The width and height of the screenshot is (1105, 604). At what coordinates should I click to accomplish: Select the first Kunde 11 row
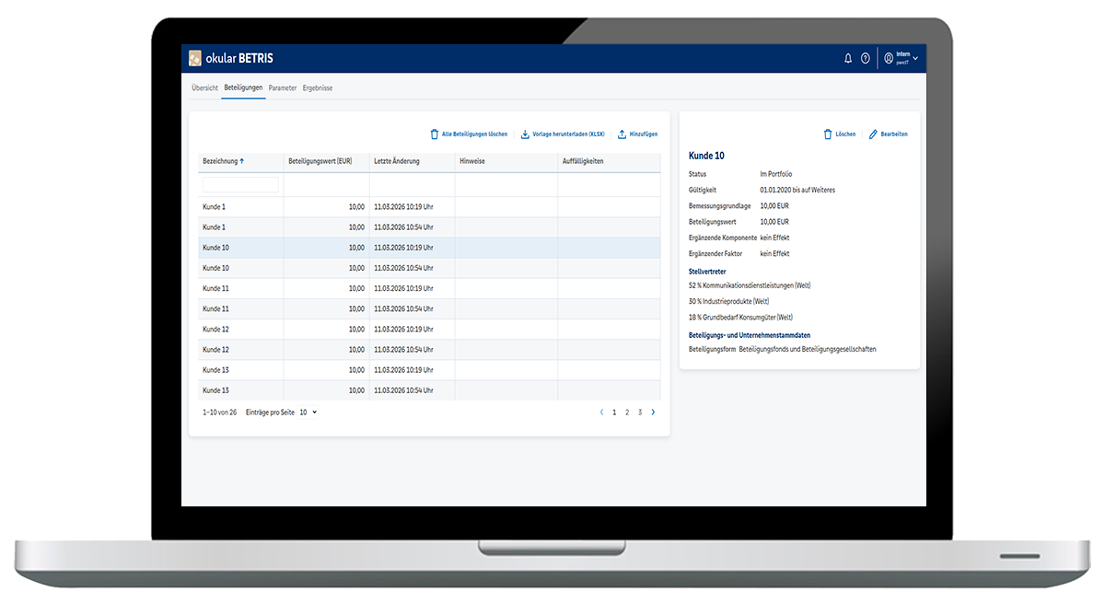(x=239, y=288)
